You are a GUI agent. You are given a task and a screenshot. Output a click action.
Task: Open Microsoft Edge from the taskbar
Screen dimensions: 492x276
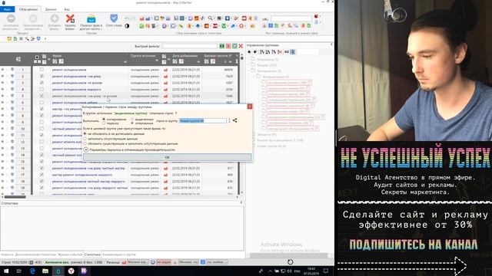(x=32, y=271)
